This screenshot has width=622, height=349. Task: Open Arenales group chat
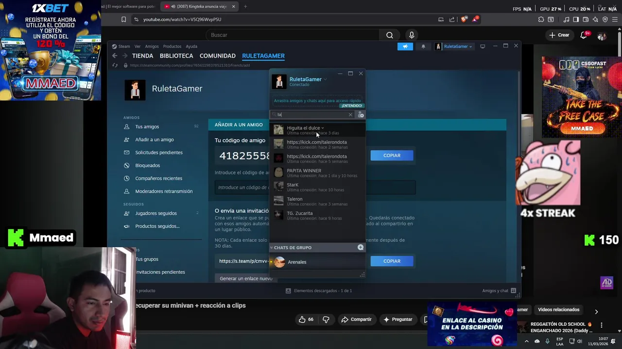[318, 262]
